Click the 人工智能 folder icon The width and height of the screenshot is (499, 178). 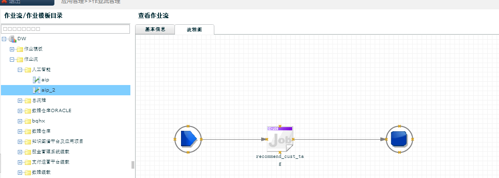[28, 70]
